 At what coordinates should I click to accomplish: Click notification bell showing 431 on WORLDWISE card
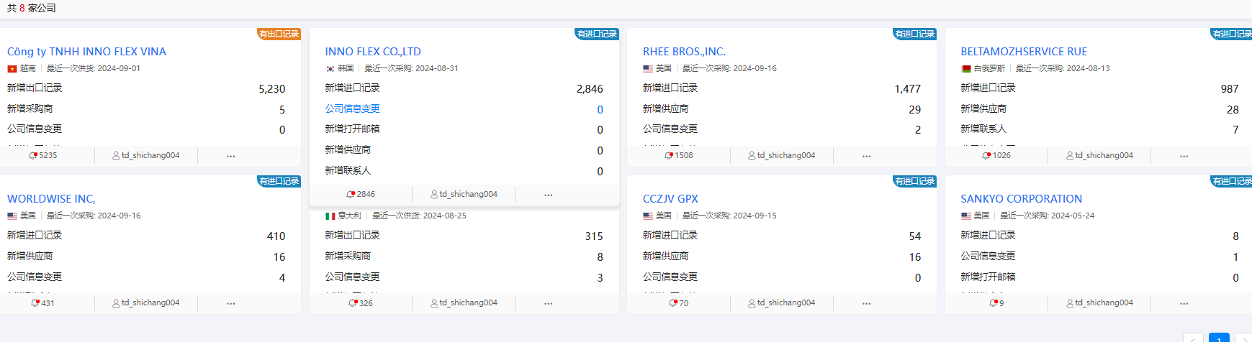pos(35,302)
